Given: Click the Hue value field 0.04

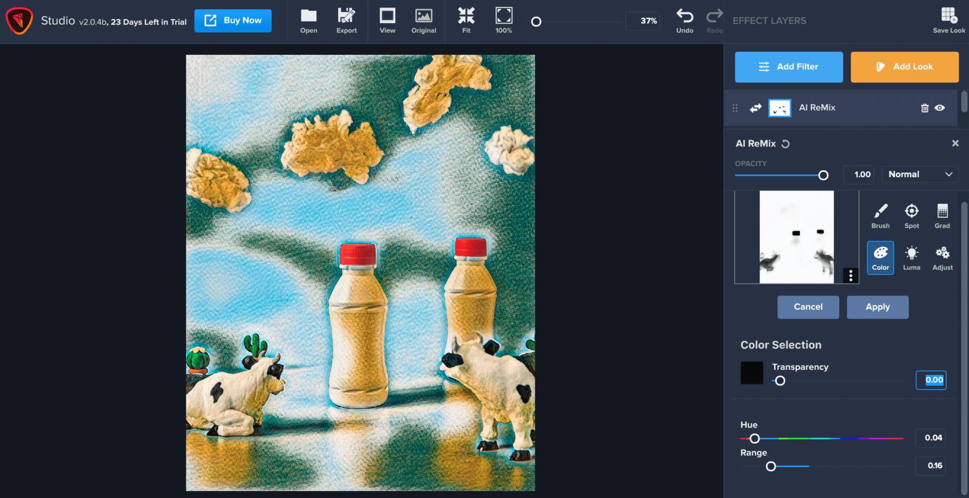Looking at the screenshot, I should pyautogui.click(x=930, y=438).
